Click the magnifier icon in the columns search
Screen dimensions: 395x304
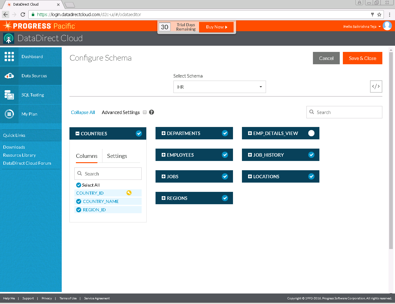pos(80,173)
